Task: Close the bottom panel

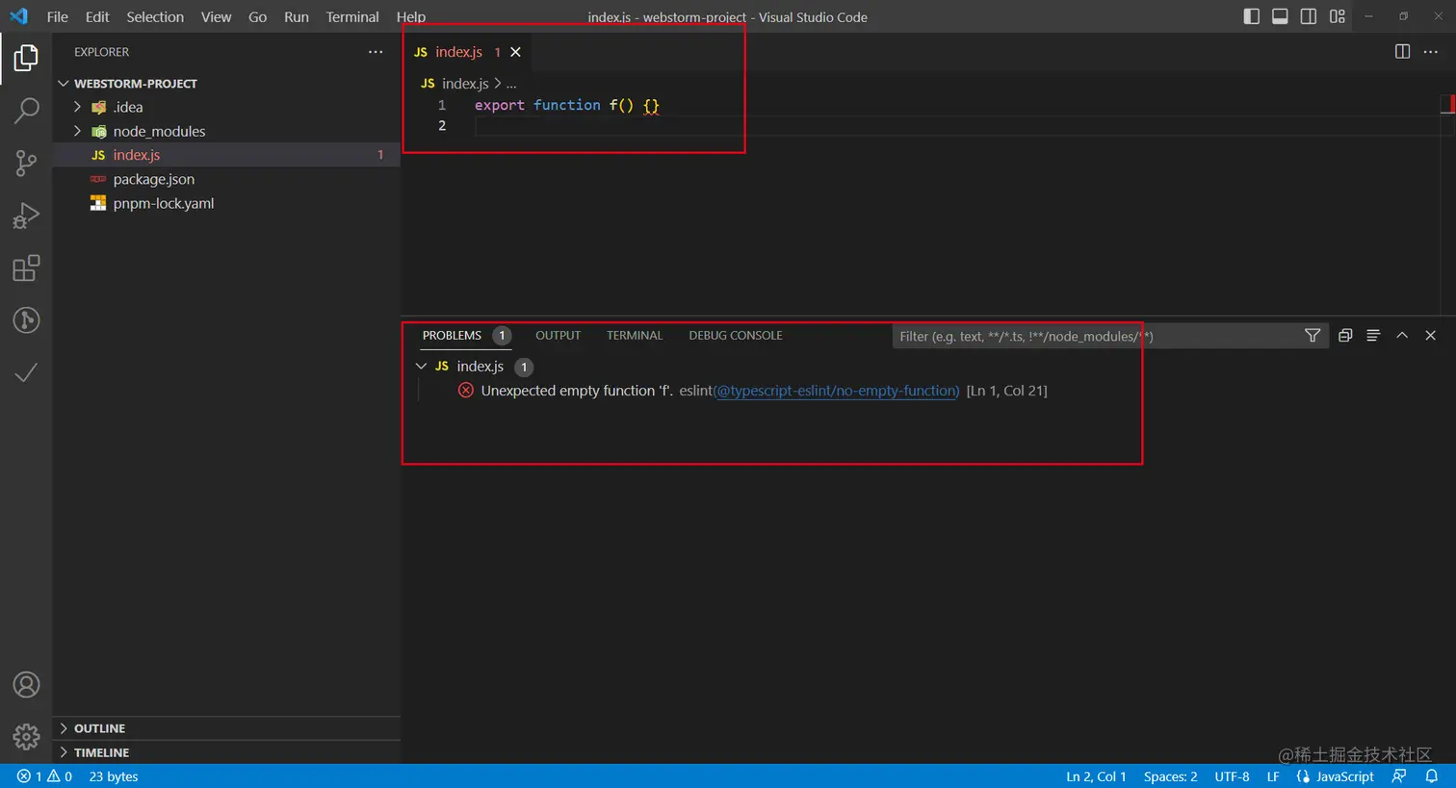Action: coord(1430,336)
